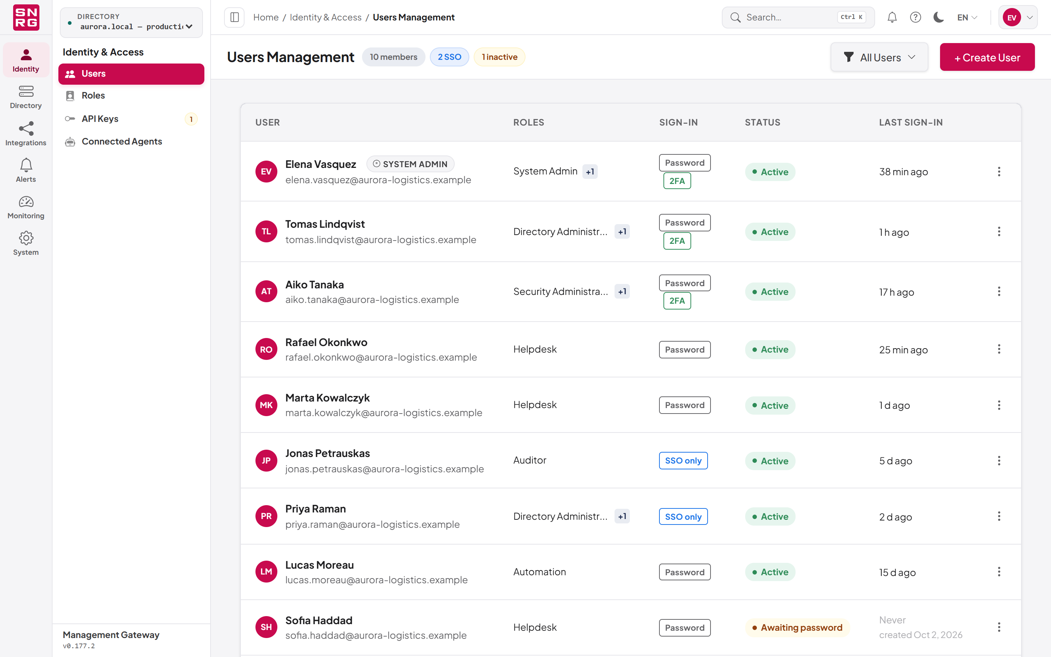Expand Priya Raman's +1 extra roles

tap(622, 516)
